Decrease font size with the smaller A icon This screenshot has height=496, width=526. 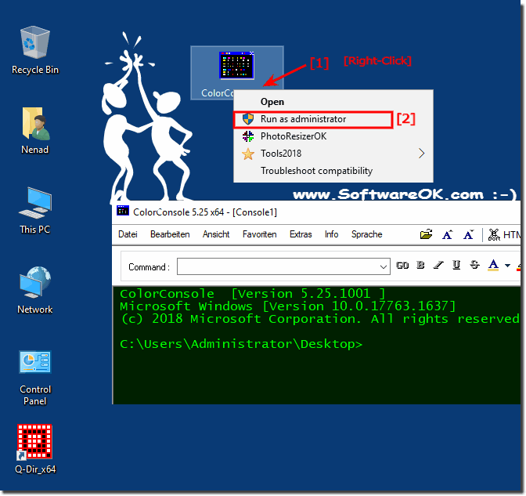point(468,234)
